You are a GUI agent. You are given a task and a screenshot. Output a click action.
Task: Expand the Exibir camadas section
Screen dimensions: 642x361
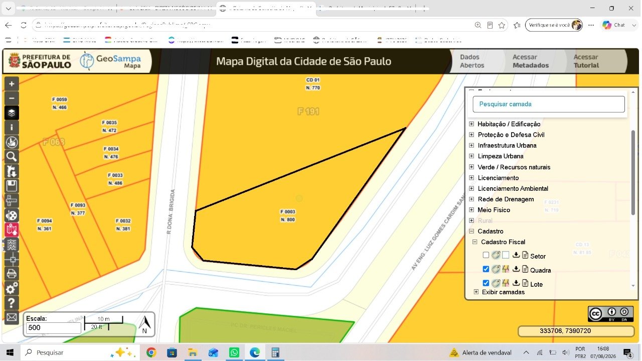pos(476,292)
